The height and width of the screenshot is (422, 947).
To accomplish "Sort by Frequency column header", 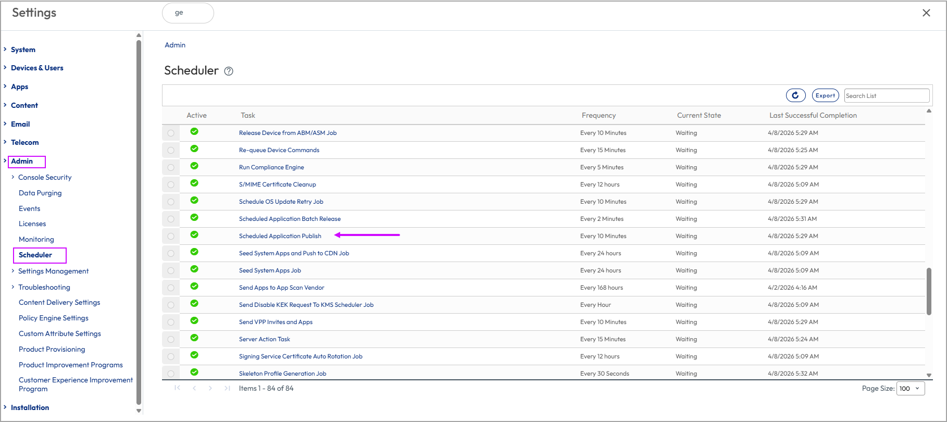I will click(599, 115).
